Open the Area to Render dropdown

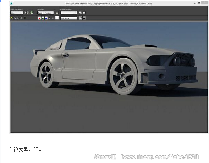pos(17,13)
